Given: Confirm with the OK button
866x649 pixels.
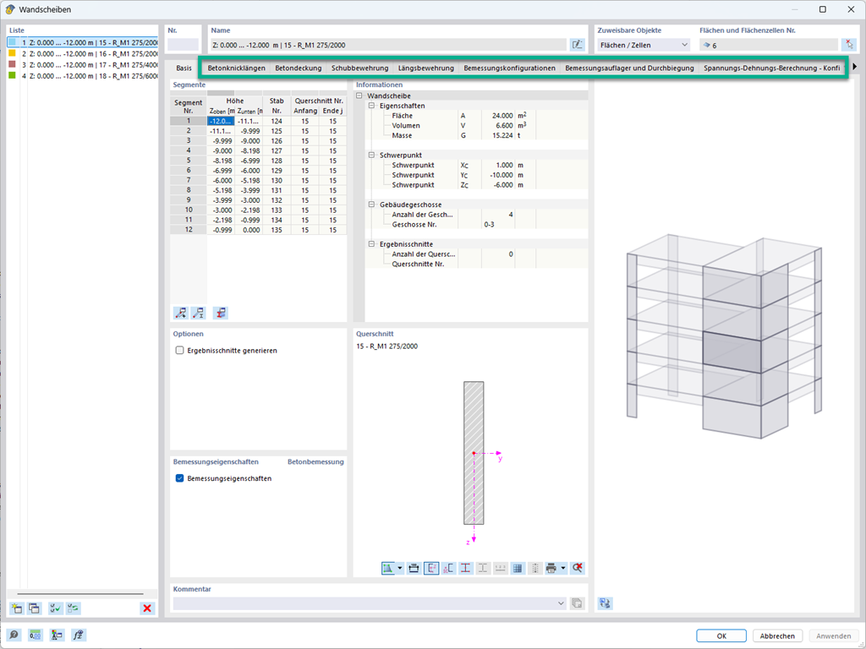Looking at the screenshot, I should point(721,635).
